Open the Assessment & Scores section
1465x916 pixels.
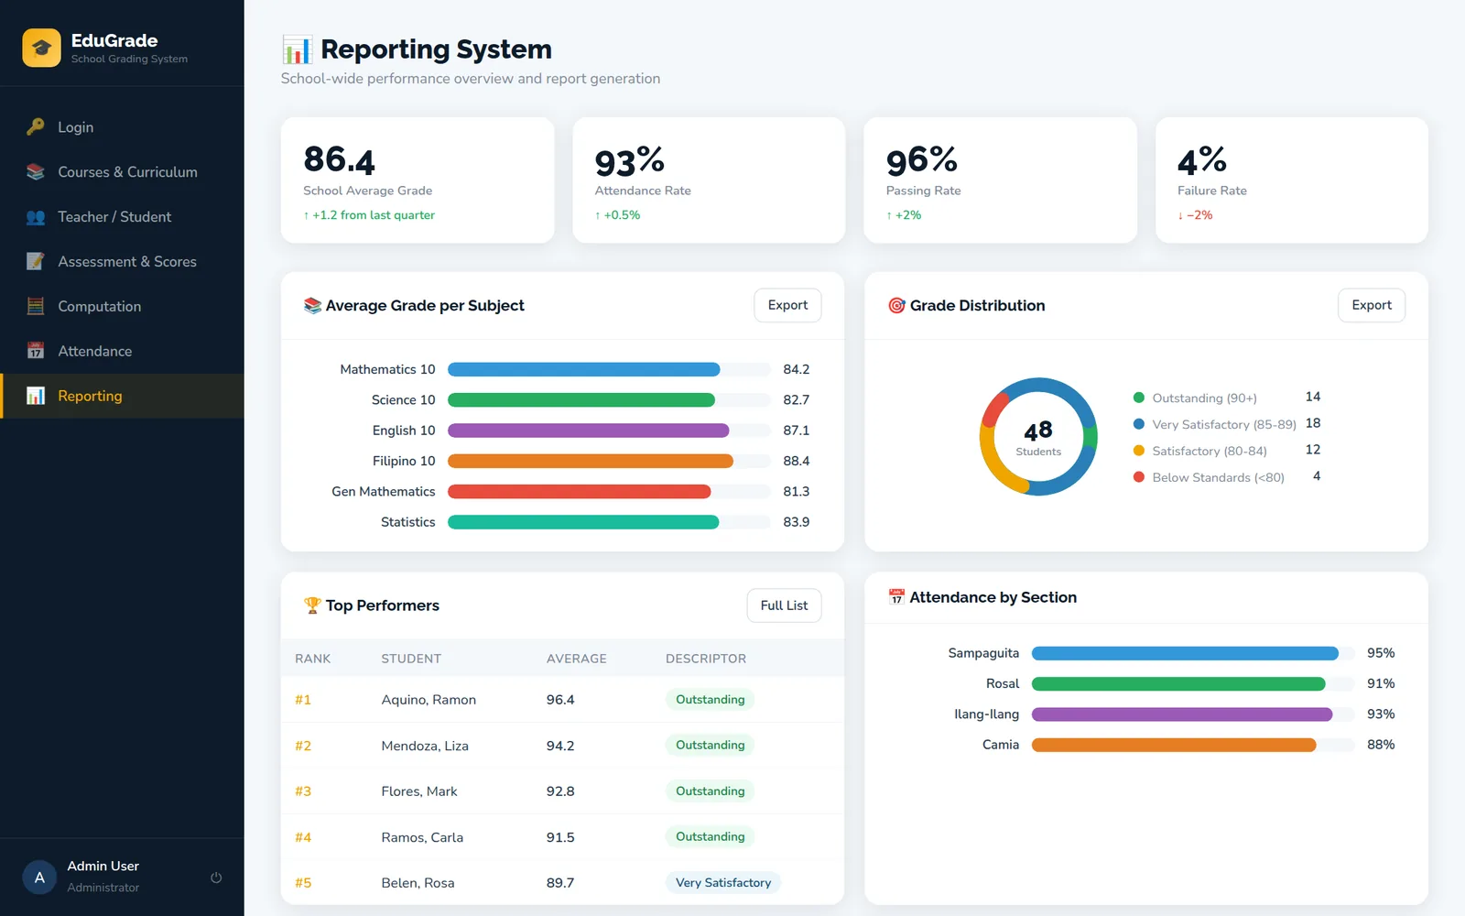[122, 262]
